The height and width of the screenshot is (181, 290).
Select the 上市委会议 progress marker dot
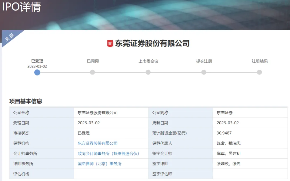[148, 72]
